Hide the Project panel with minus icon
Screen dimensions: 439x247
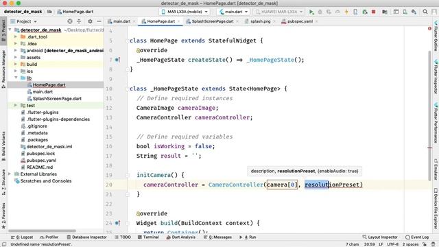(x=99, y=21)
